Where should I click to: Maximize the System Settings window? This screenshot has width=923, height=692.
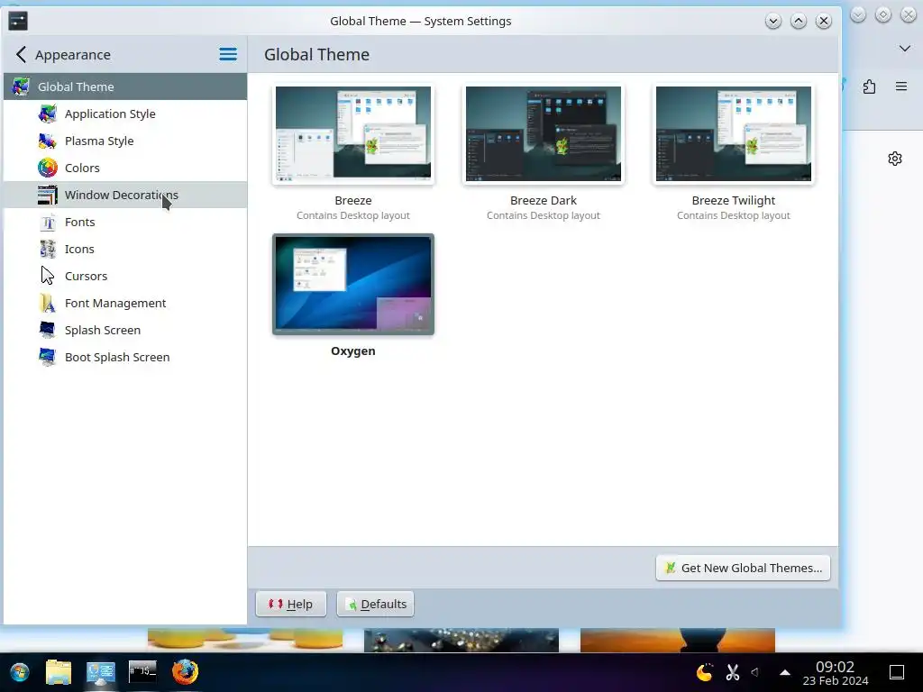coord(799,22)
